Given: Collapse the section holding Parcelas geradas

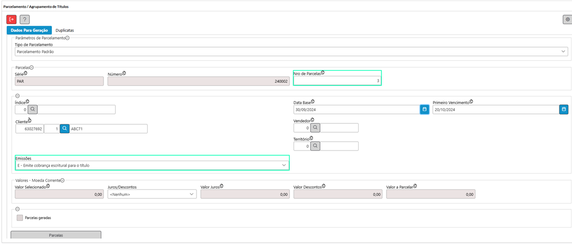Looking at the screenshot, I should (x=17, y=209).
